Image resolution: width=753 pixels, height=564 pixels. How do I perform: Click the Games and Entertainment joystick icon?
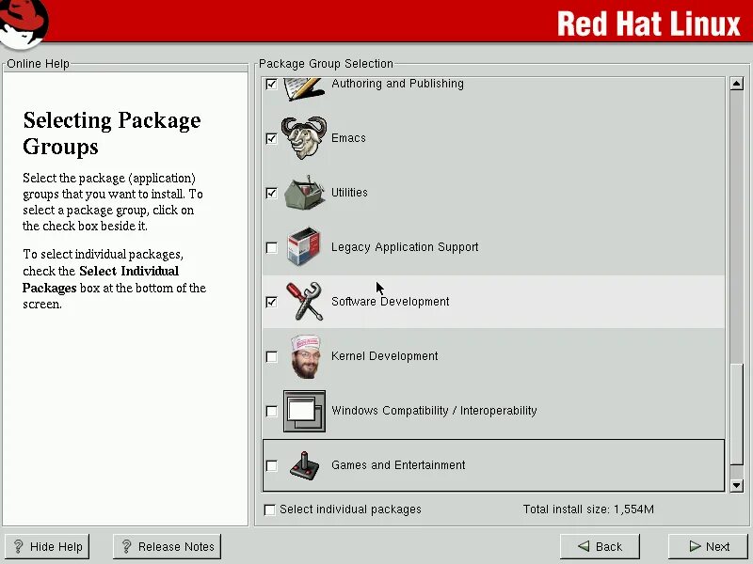pyautogui.click(x=304, y=465)
